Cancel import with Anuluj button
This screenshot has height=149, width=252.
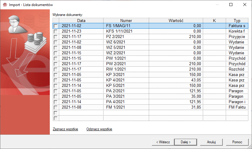click(x=211, y=142)
